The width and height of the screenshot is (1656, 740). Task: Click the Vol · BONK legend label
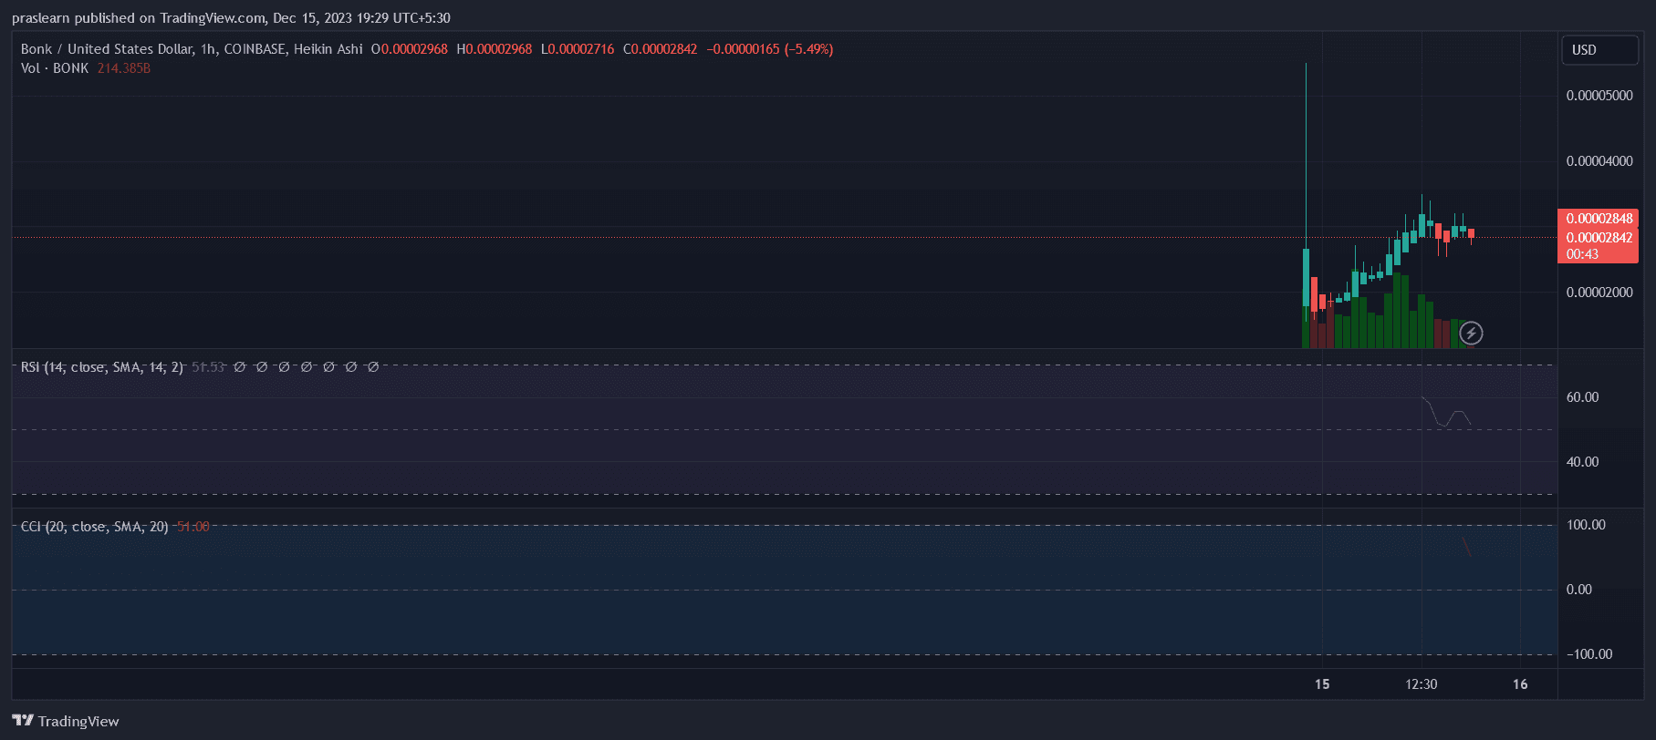[x=55, y=68]
